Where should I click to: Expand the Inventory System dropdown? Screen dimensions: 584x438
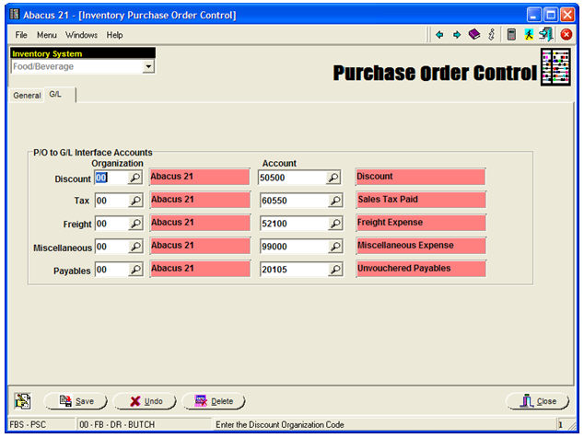(x=148, y=67)
